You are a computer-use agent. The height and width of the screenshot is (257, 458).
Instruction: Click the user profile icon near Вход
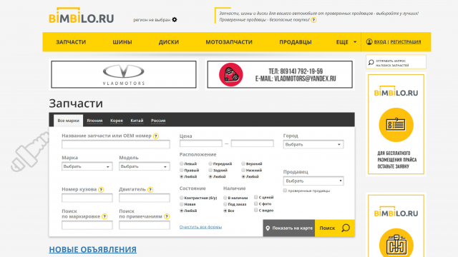(x=369, y=41)
